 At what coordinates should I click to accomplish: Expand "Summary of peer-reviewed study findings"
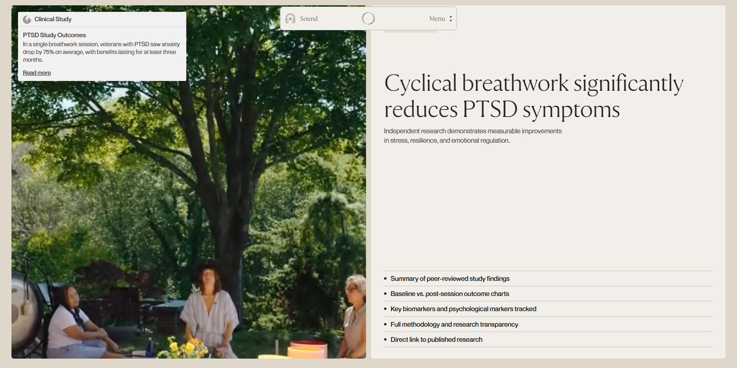[450, 278]
